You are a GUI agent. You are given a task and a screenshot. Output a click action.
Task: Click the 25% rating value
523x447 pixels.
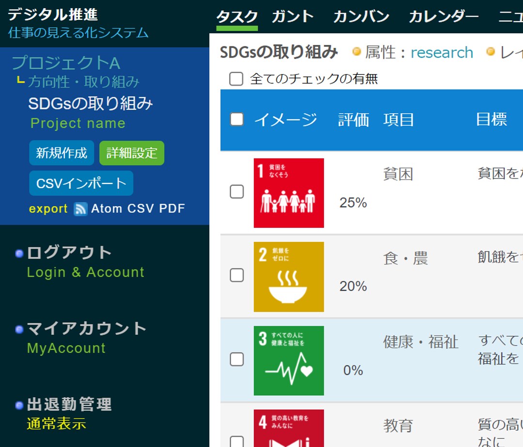coord(353,203)
